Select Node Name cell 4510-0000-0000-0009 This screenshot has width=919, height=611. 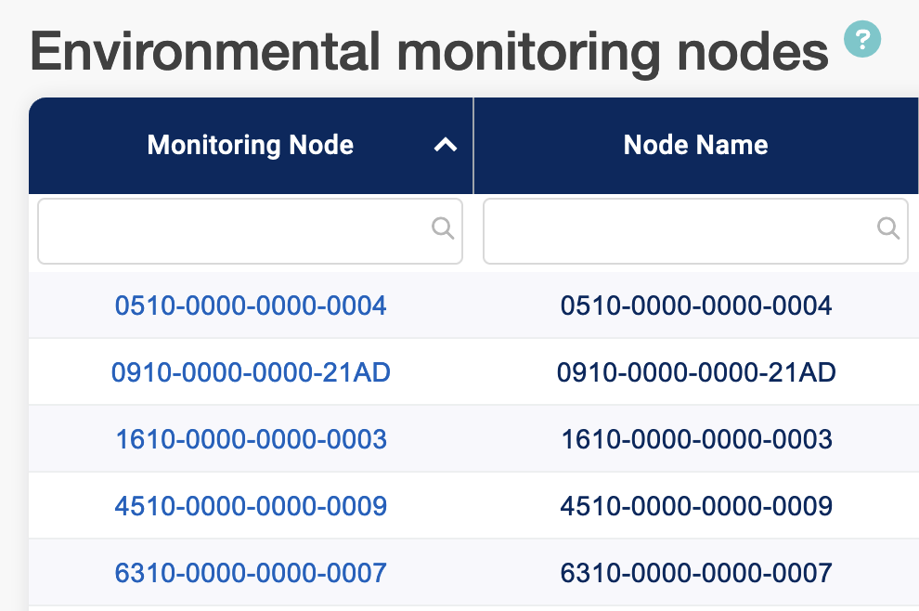[696, 506]
